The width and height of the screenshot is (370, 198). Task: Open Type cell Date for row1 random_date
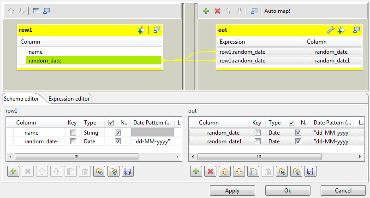(92, 141)
